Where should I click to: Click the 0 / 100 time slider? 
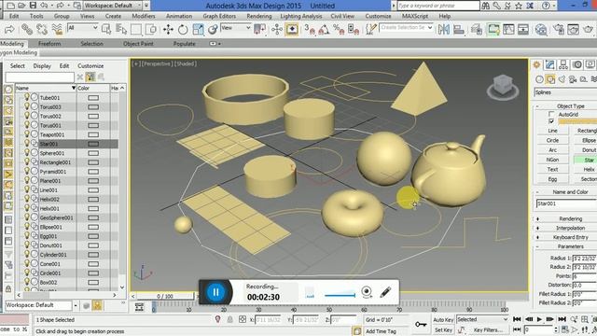pos(165,296)
